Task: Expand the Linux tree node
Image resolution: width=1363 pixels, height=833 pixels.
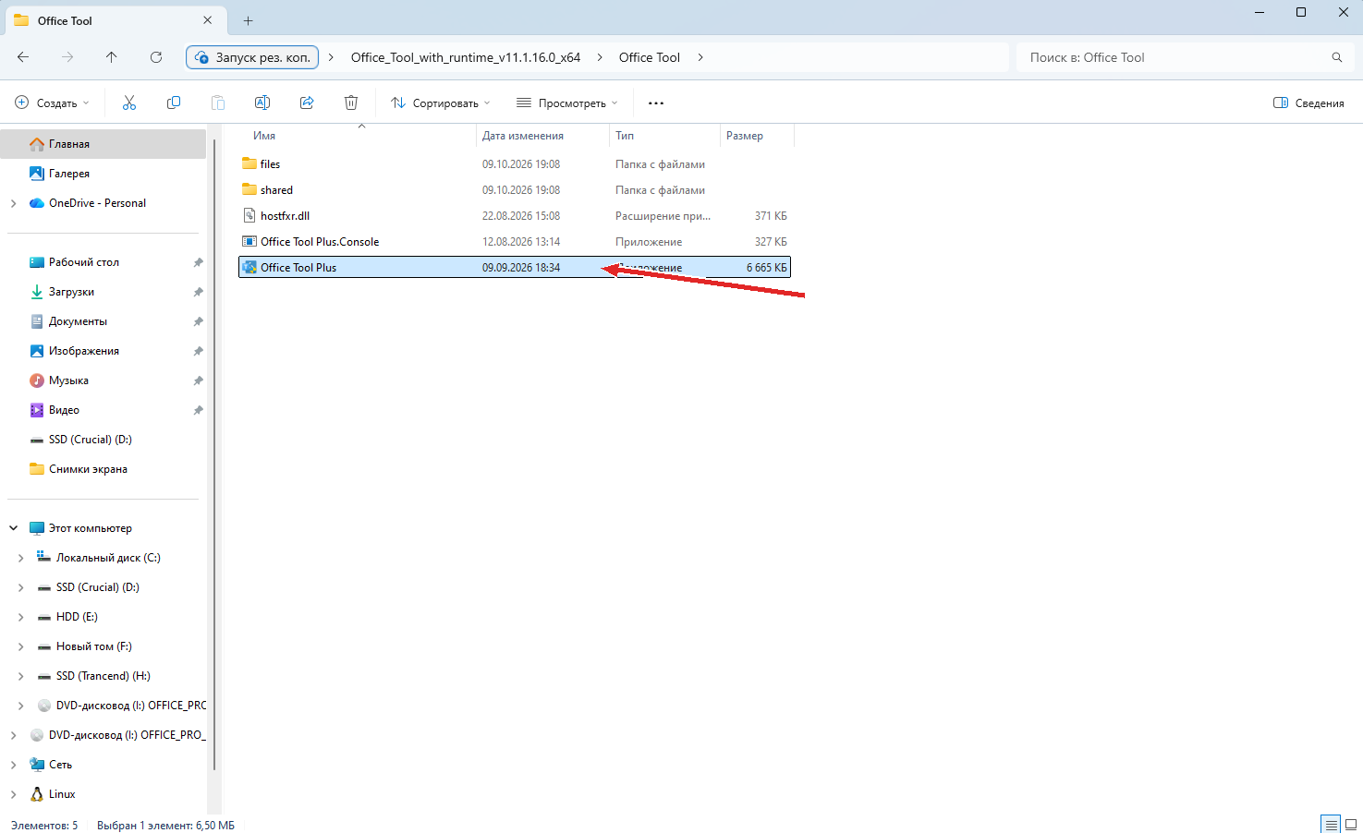Action: pyautogui.click(x=13, y=794)
